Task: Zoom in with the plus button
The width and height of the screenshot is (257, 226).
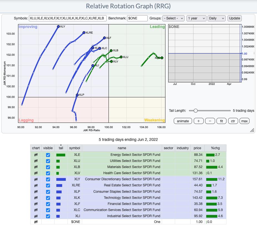Action: [198, 121]
